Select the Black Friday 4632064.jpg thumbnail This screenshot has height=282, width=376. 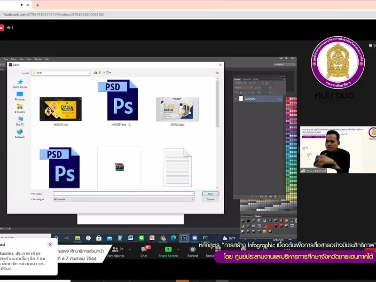coord(61,109)
